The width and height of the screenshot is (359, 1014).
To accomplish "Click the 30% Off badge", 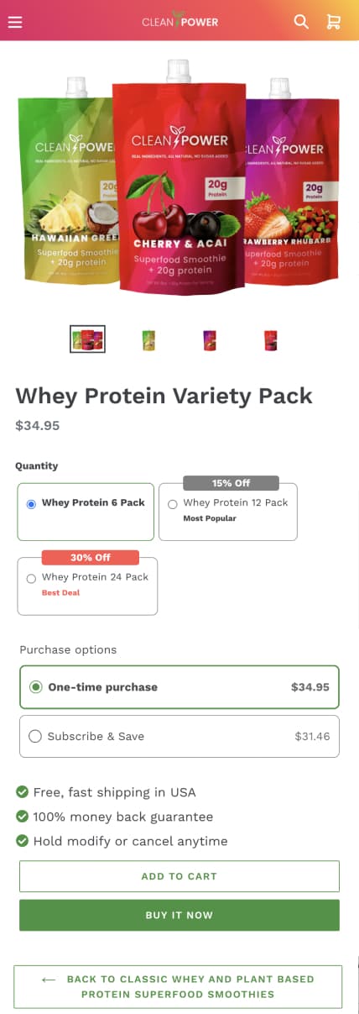I will (x=90, y=557).
